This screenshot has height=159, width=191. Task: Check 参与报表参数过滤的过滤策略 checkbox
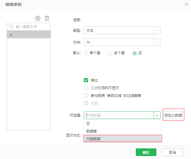(86, 95)
